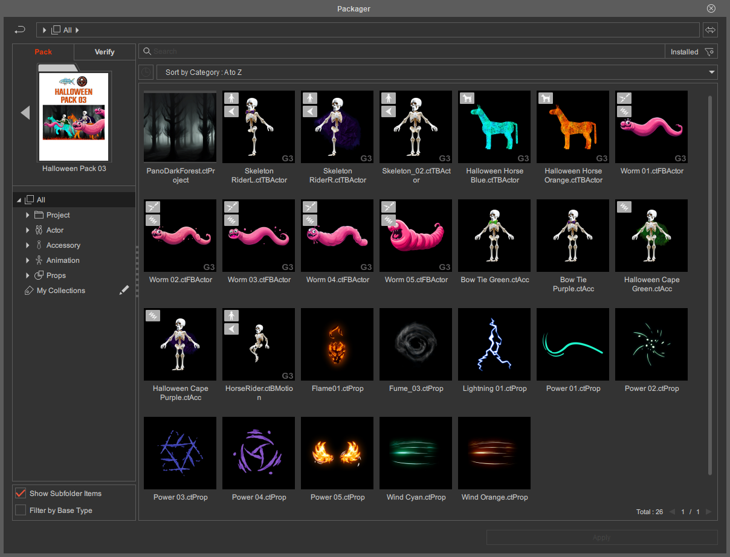This screenshot has width=730, height=557.
Task: Click the content grid vertical scrollbar
Action: (709, 285)
